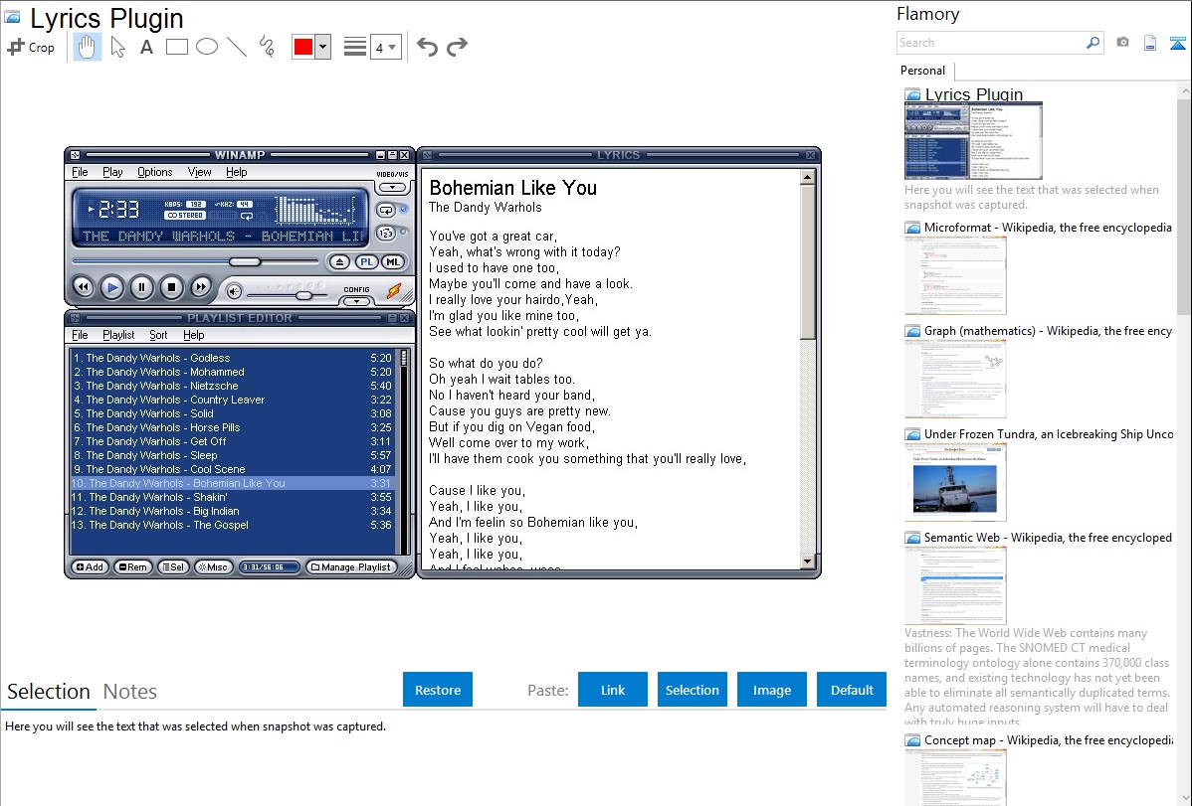Screen dimensions: 1192x806
Task: Click Winamp previous track button
Action: point(83,287)
